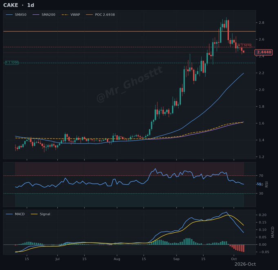Click the 2.6 price axis tick
The image size is (278, 270).
tap(262, 39)
